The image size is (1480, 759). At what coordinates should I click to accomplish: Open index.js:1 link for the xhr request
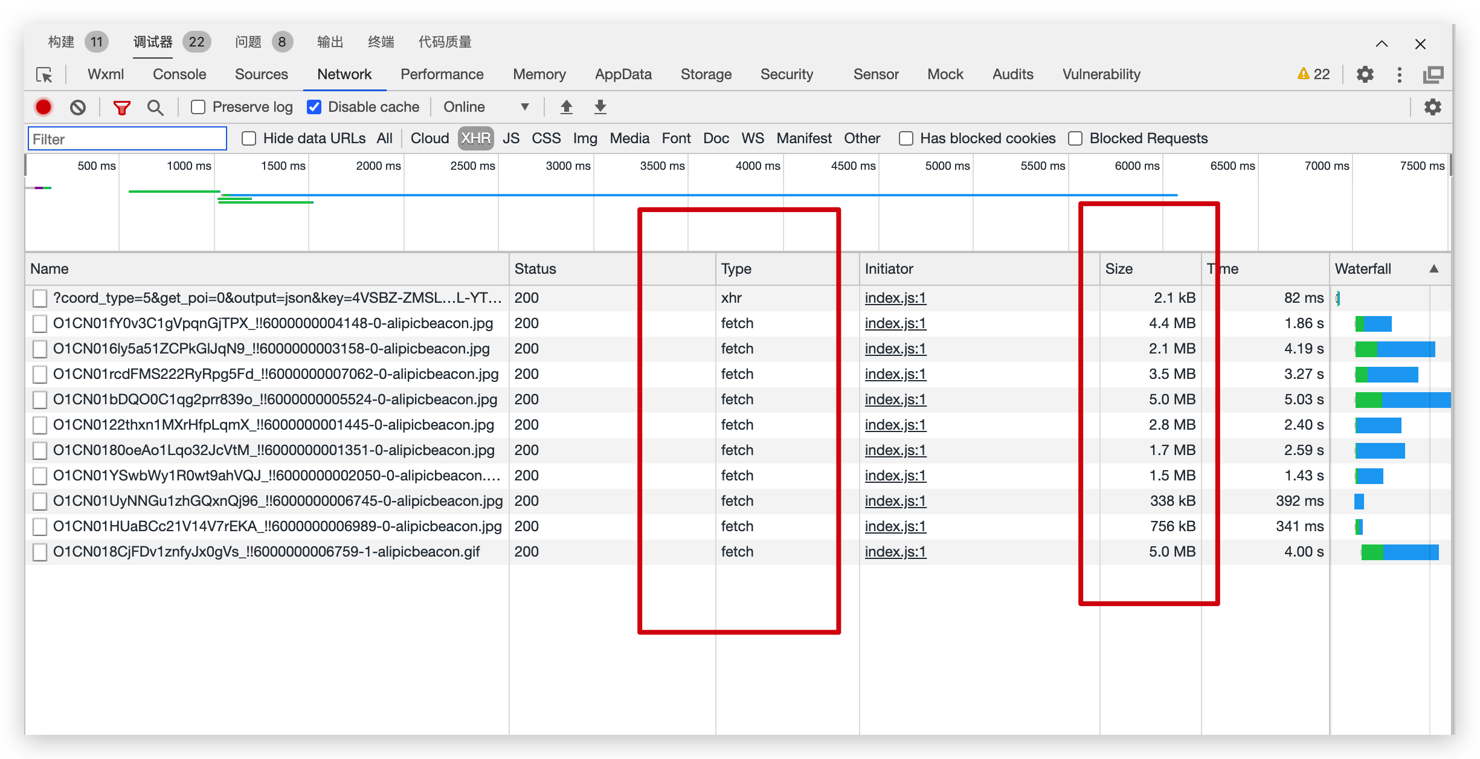pyautogui.click(x=895, y=298)
